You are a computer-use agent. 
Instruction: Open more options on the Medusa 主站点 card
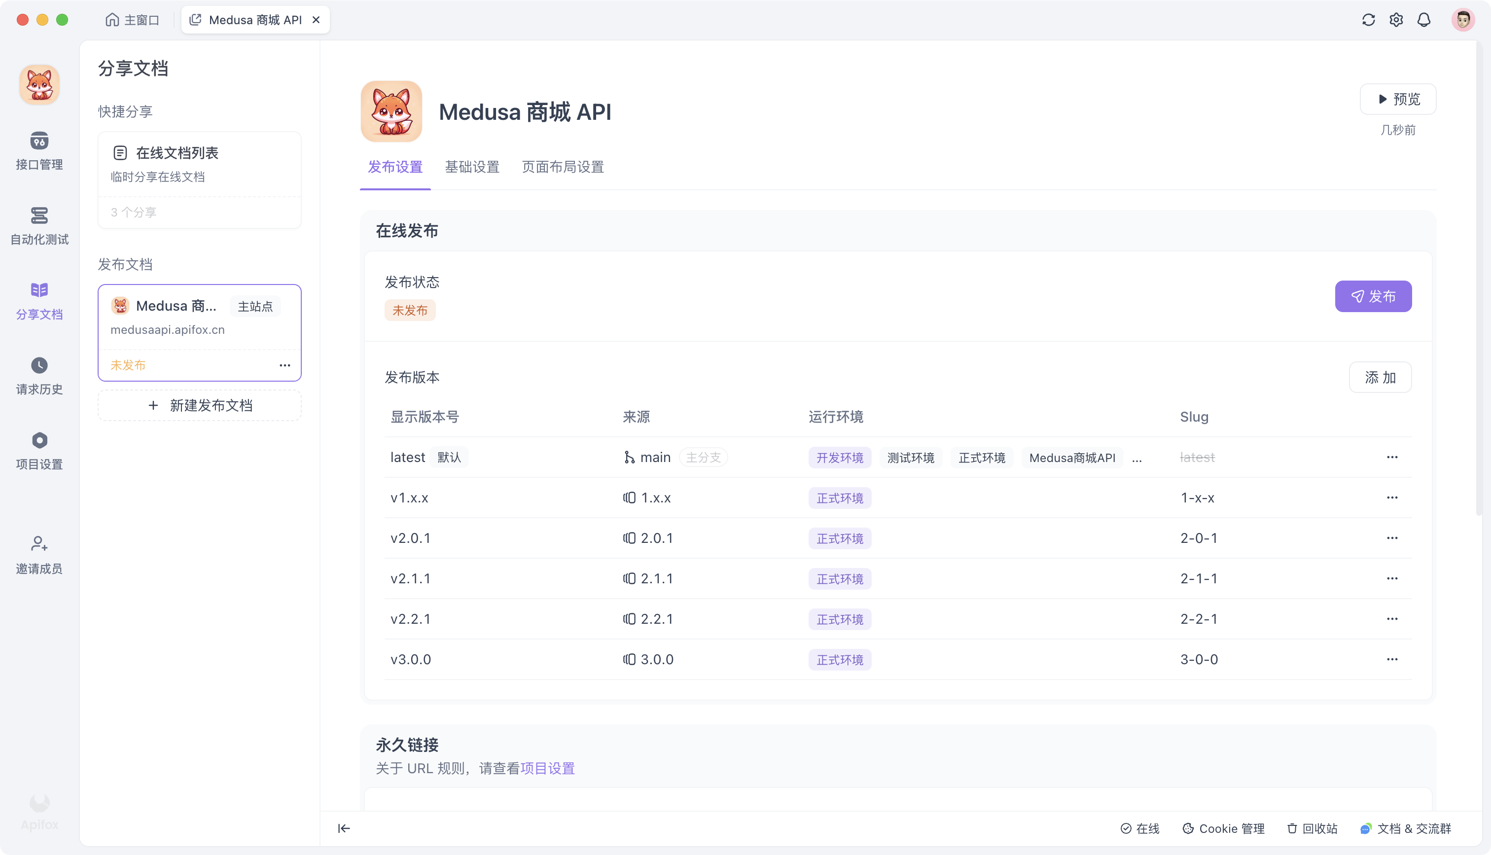[x=285, y=365]
